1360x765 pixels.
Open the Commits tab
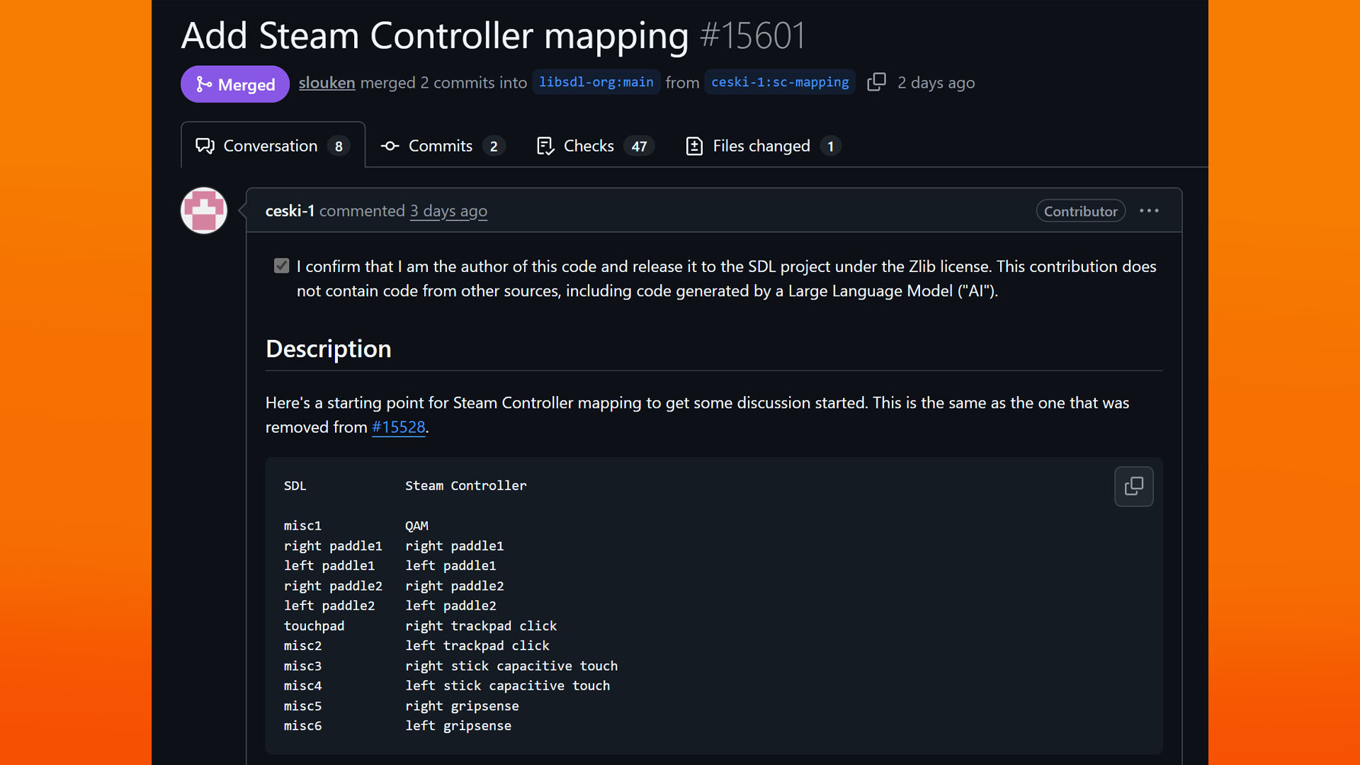click(442, 146)
